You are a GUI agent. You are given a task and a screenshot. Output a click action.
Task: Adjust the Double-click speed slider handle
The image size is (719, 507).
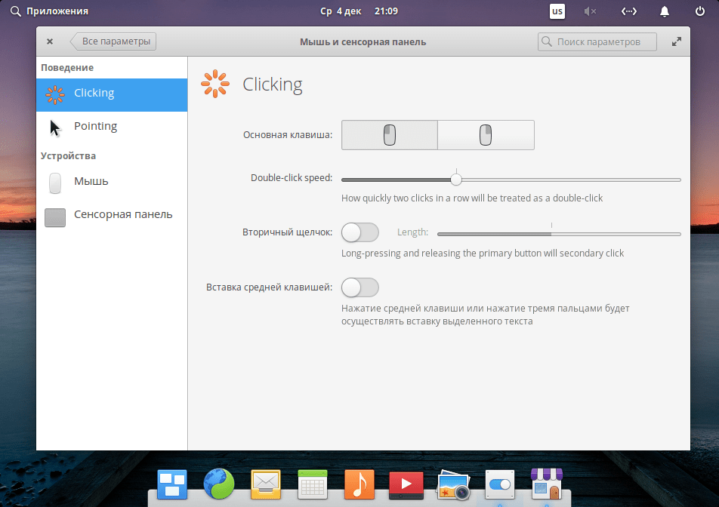(x=456, y=180)
